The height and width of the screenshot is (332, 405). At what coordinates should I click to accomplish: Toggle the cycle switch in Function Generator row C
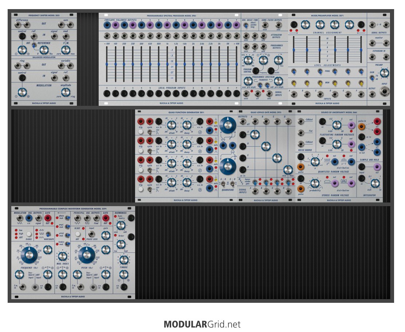150,170
